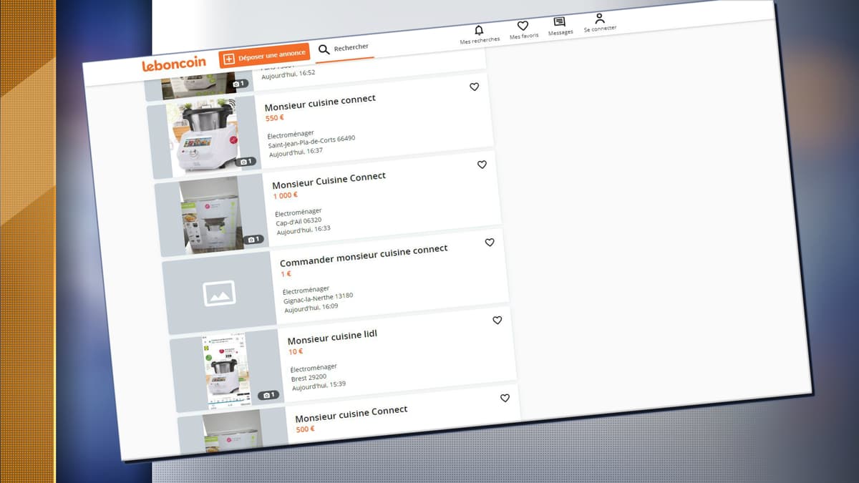Viewport: 859px width, 483px height.
Task: Click the plus icon on Déposer une annonce
Action: coord(229,59)
